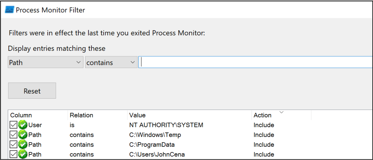
Task: Select the C:\Windows\Temp value
Action: coord(155,135)
